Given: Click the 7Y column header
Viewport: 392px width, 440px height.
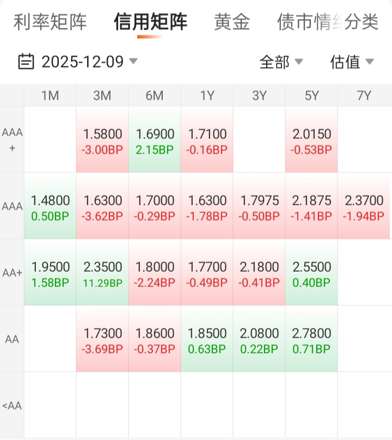Looking at the screenshot, I should tap(364, 96).
